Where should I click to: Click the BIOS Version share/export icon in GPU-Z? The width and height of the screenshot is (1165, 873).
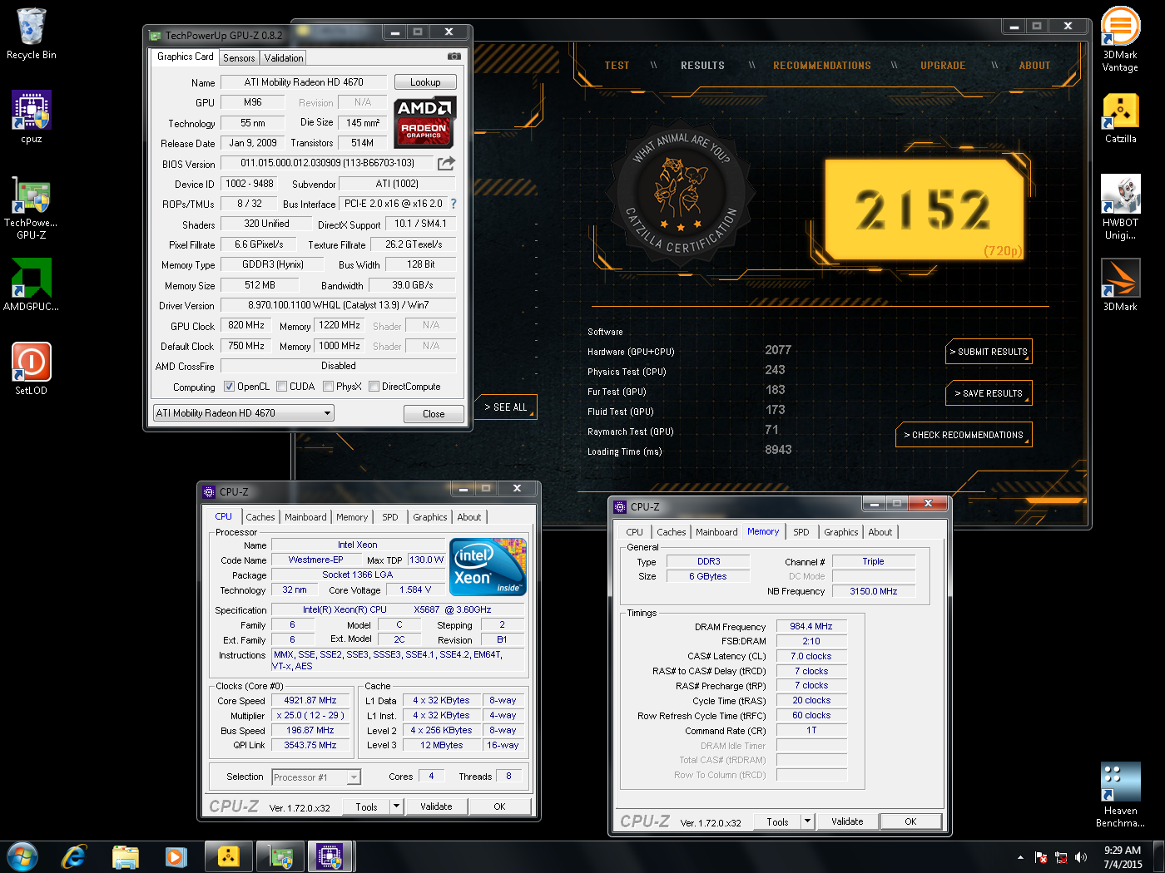pos(446,163)
